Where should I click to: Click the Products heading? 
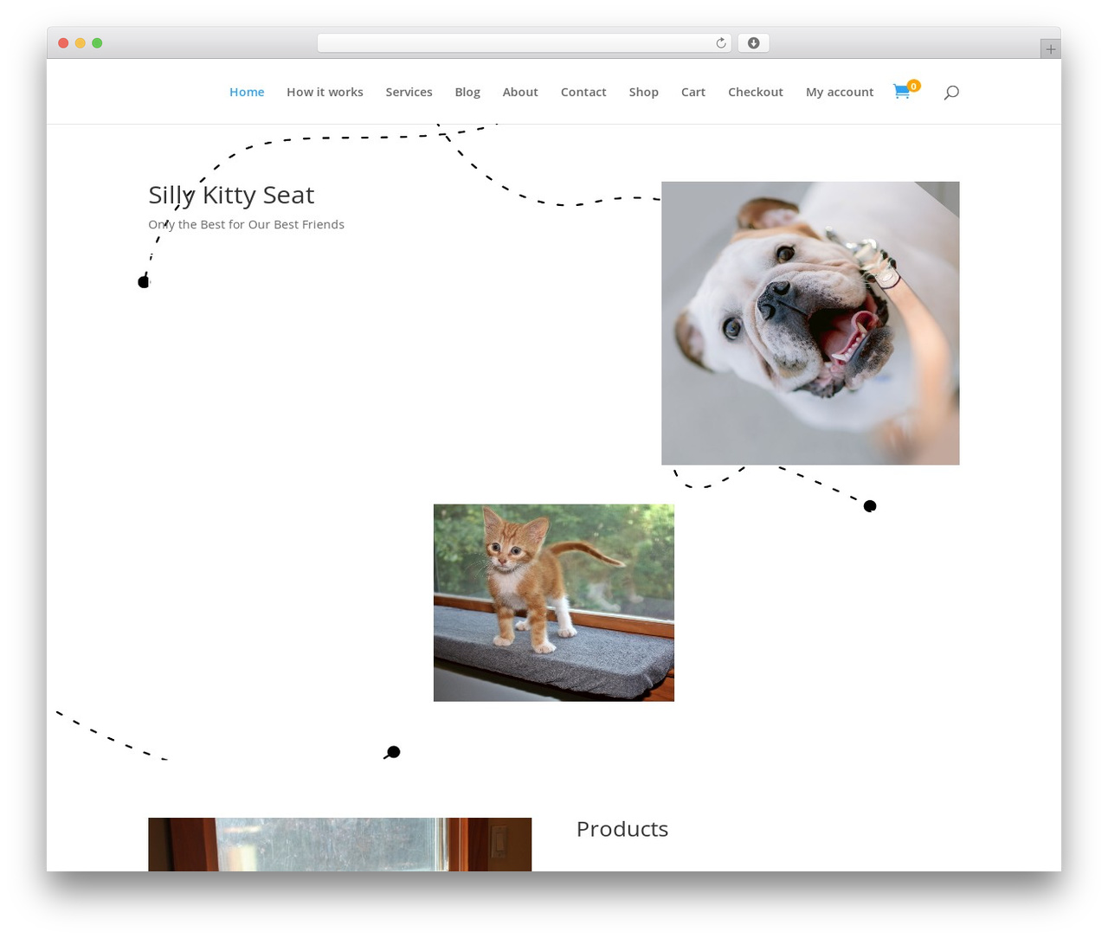pos(622,829)
